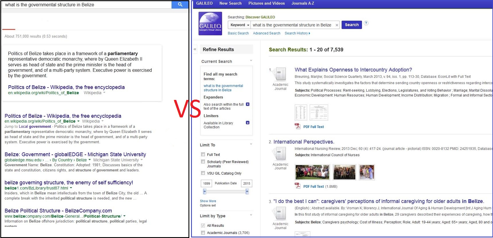Screen dimensions: 493x238
Task: Open dropdown arrow after belizecompany.com result URL
Action: coord(124,216)
